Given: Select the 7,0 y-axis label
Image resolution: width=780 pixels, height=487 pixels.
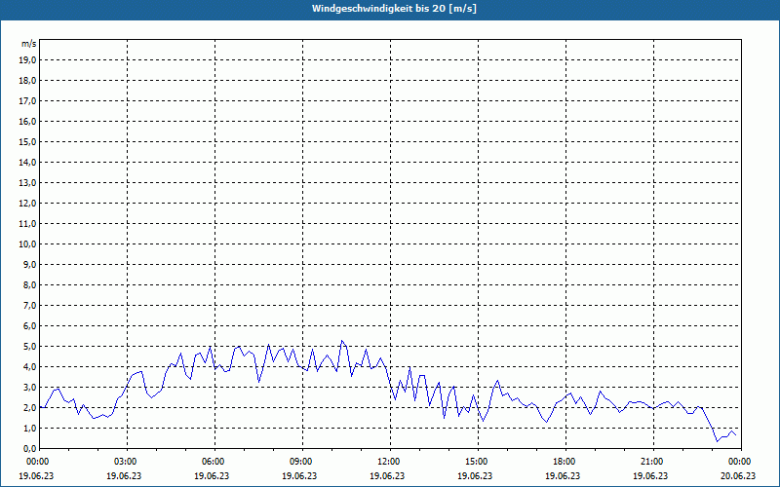Looking at the screenshot, I should point(30,305).
